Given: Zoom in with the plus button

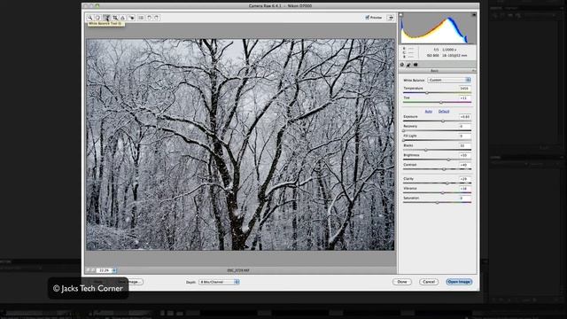Looking at the screenshot, I should click(93, 270).
